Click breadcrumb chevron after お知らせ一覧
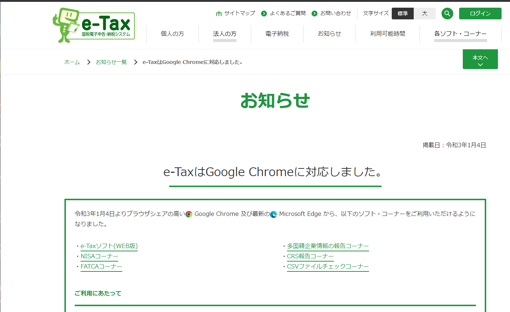 (135, 62)
